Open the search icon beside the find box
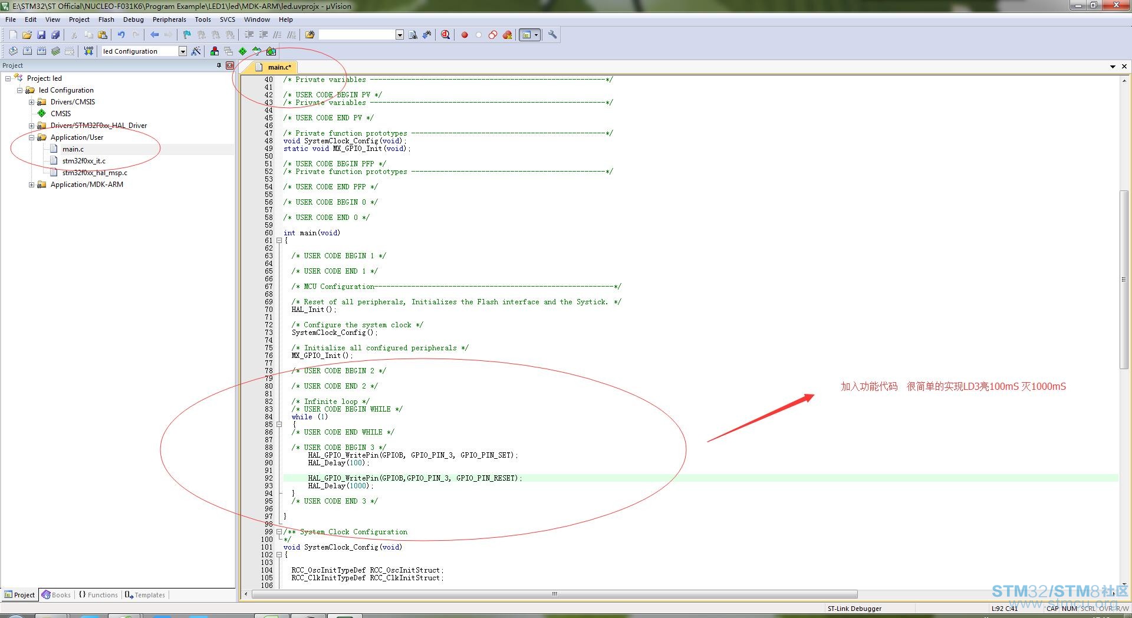 (413, 35)
